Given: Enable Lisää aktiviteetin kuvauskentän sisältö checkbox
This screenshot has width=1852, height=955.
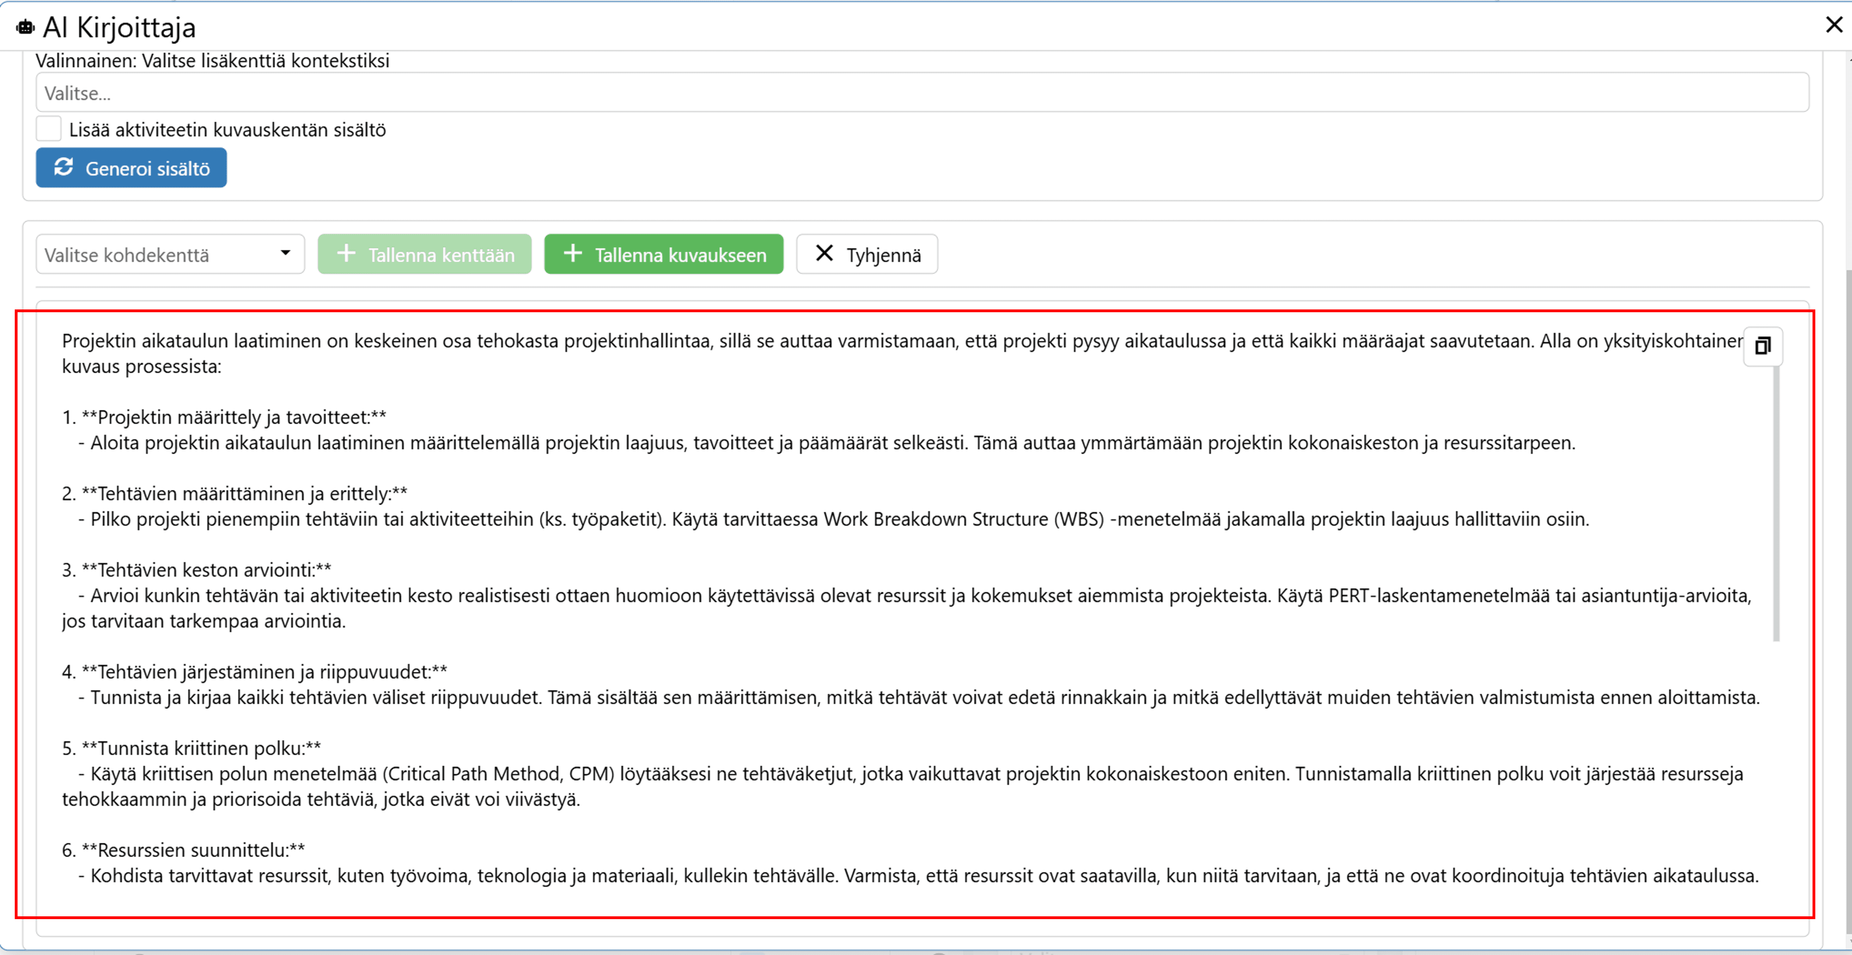Looking at the screenshot, I should pyautogui.click(x=49, y=129).
